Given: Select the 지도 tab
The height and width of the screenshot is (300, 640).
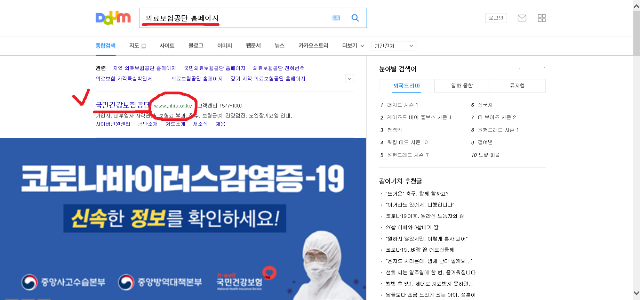Looking at the screenshot, I should (134, 46).
